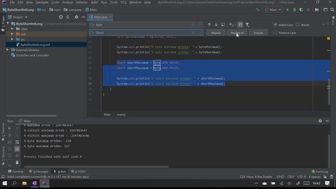The width and height of the screenshot is (336, 189).
Task: Toggle the In Selection search button
Action: (240, 25)
